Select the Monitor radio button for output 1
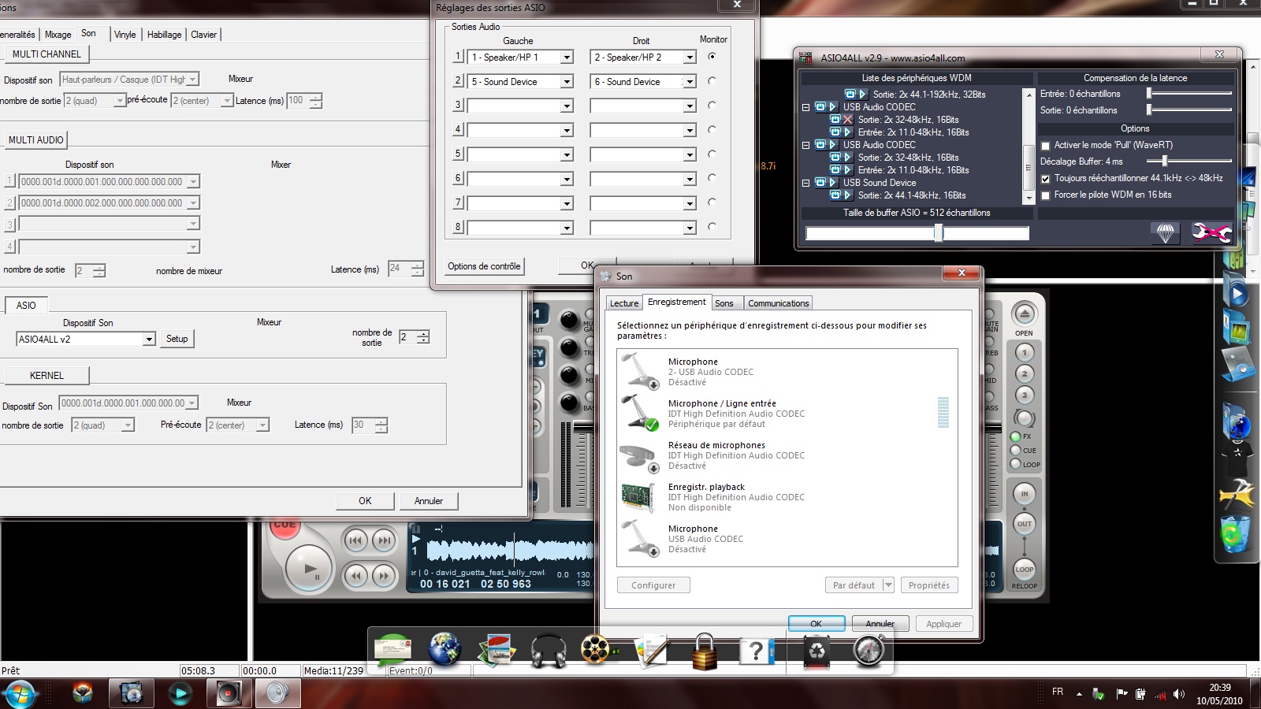 pyautogui.click(x=713, y=57)
